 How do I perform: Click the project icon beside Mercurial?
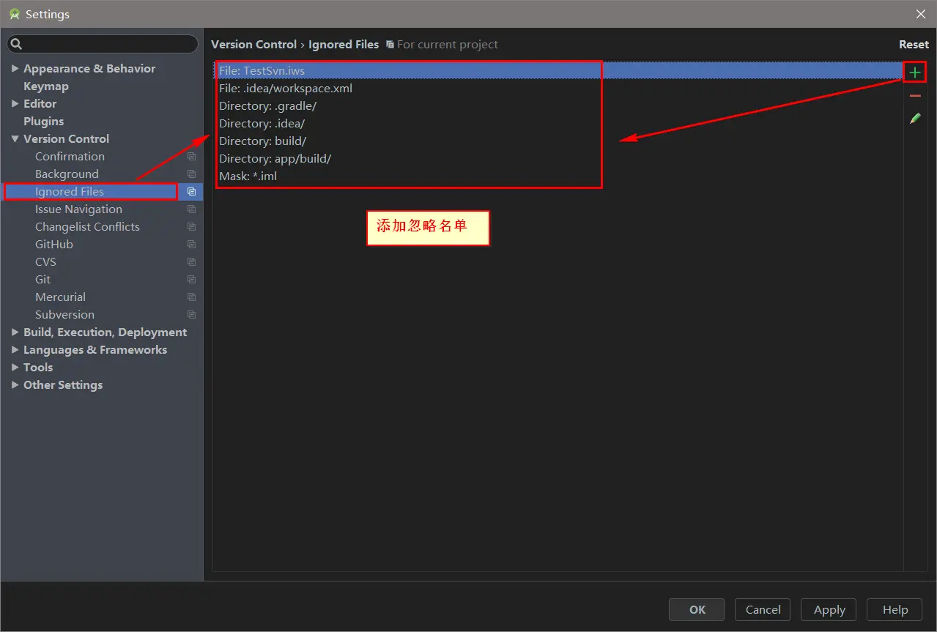point(191,297)
